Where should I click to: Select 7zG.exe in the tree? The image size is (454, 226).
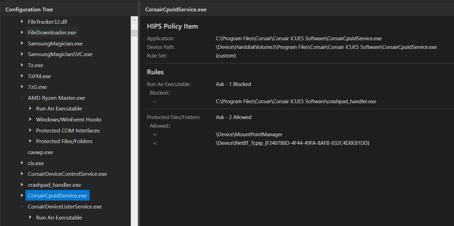tap(37, 87)
